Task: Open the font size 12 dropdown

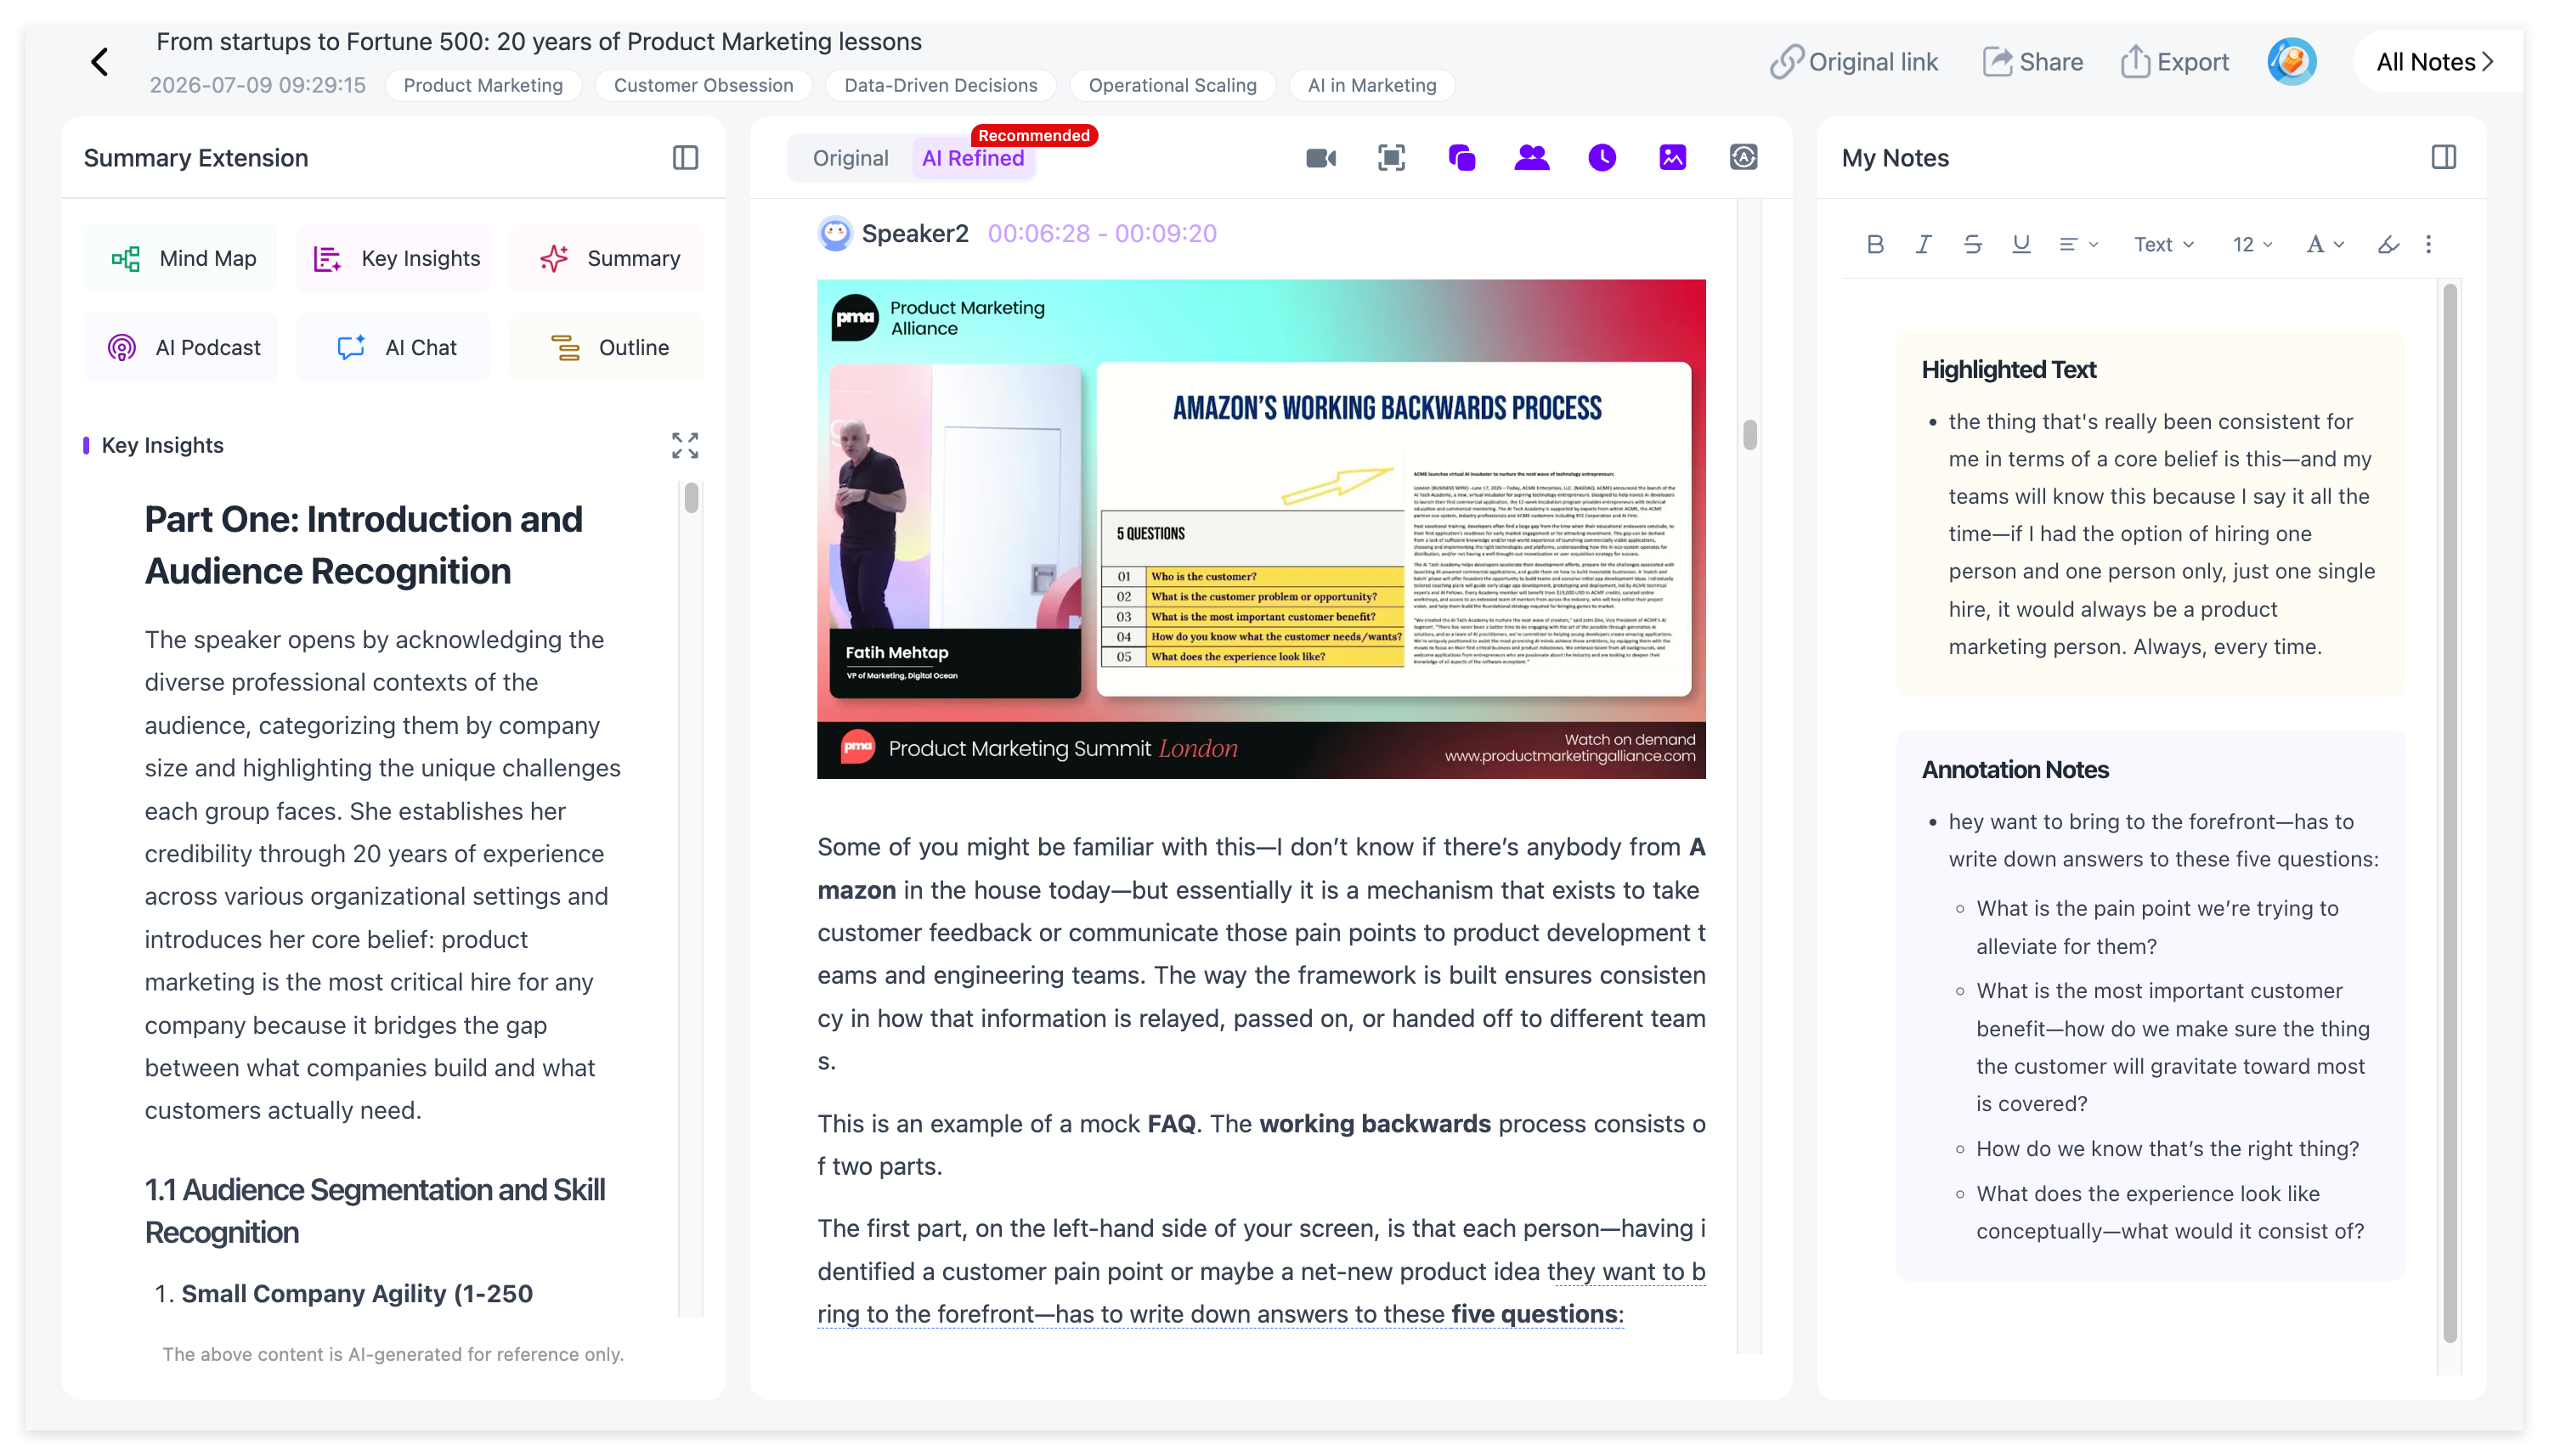Action: coord(2252,244)
